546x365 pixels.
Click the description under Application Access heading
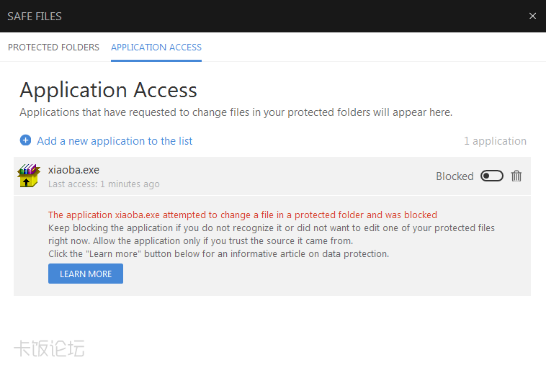pyautogui.click(x=236, y=112)
